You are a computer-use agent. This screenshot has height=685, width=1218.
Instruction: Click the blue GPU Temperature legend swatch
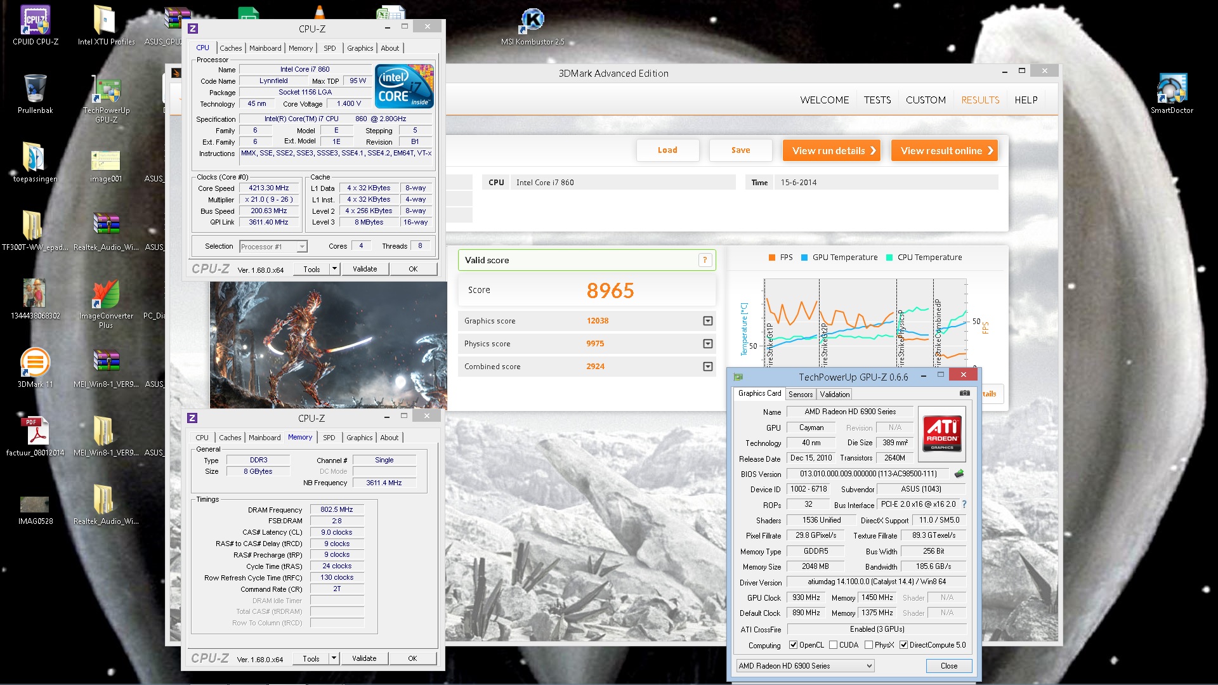[804, 258]
